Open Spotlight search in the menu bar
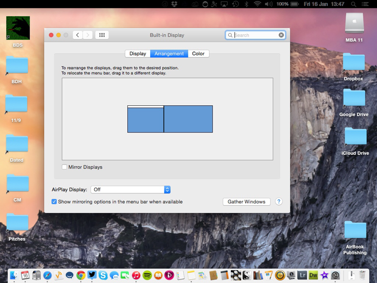This screenshot has width=377, height=283. coord(353,4)
